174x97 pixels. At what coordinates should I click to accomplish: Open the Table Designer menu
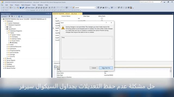point(26,5)
